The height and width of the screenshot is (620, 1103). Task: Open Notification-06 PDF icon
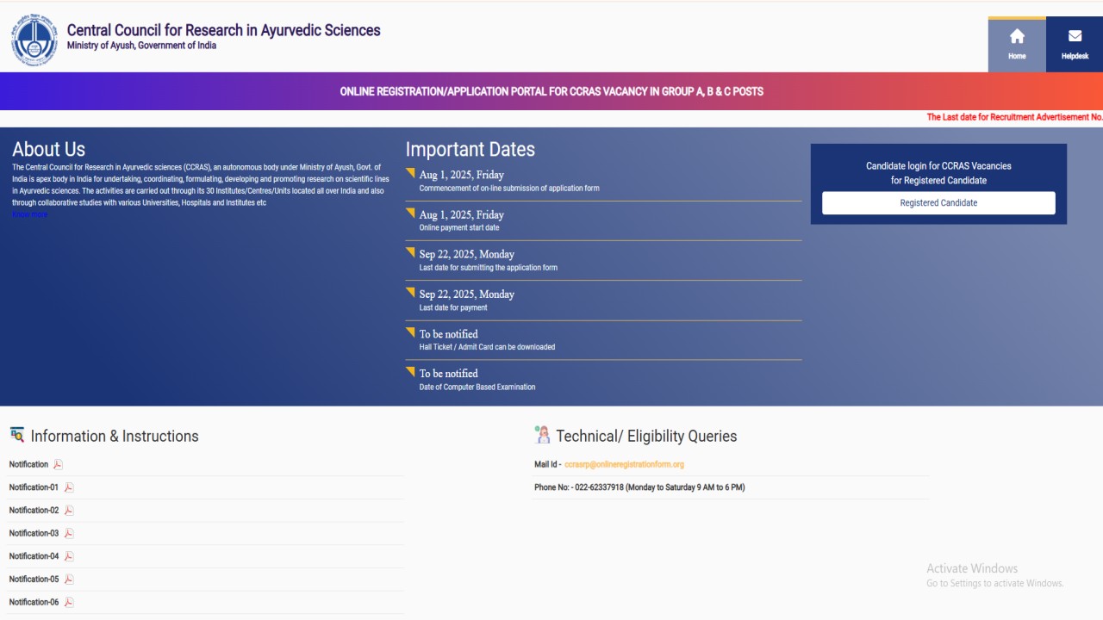point(69,603)
